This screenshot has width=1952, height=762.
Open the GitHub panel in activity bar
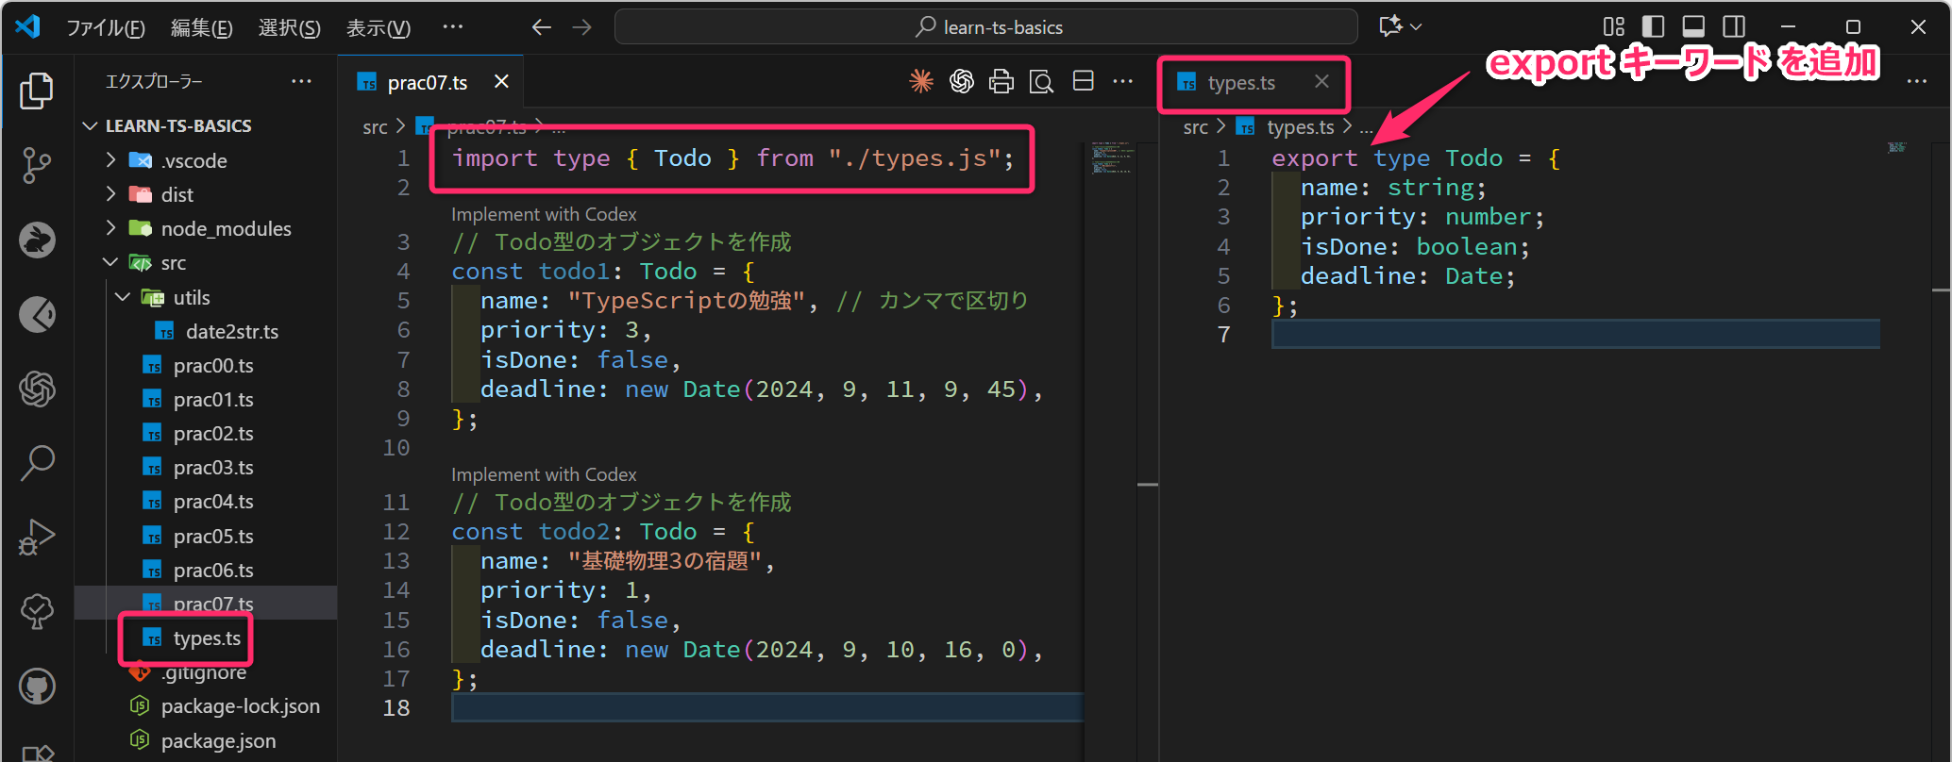[37, 687]
